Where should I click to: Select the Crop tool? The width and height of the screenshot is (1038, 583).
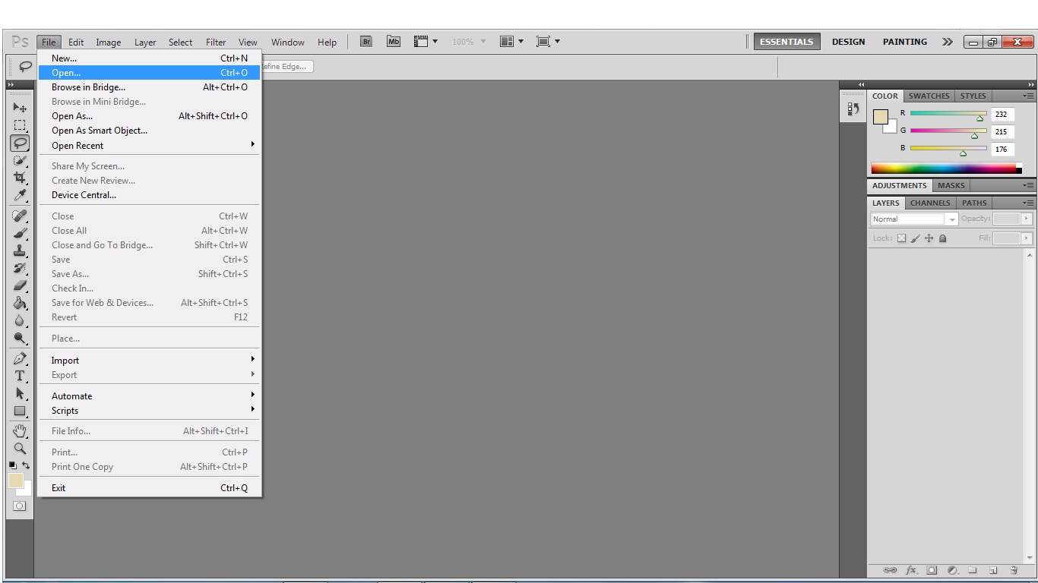coord(20,178)
